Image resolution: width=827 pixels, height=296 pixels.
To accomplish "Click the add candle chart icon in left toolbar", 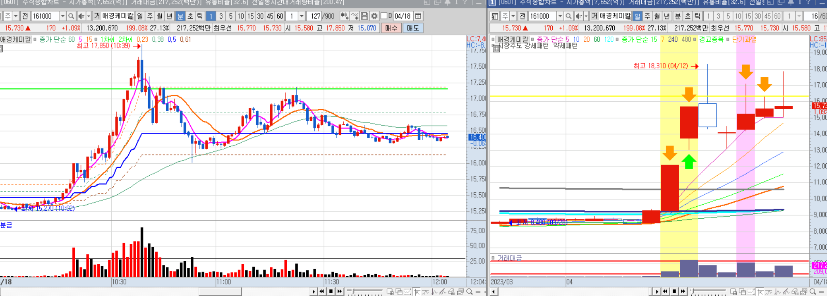I will click(344, 16).
